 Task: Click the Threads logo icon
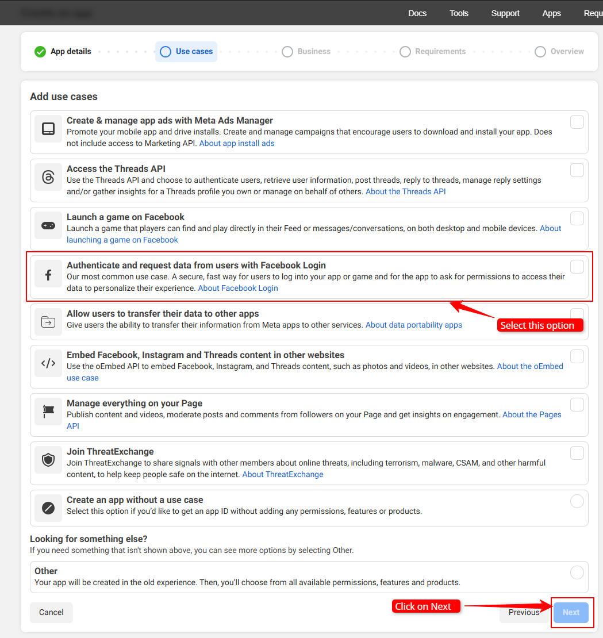click(x=48, y=178)
